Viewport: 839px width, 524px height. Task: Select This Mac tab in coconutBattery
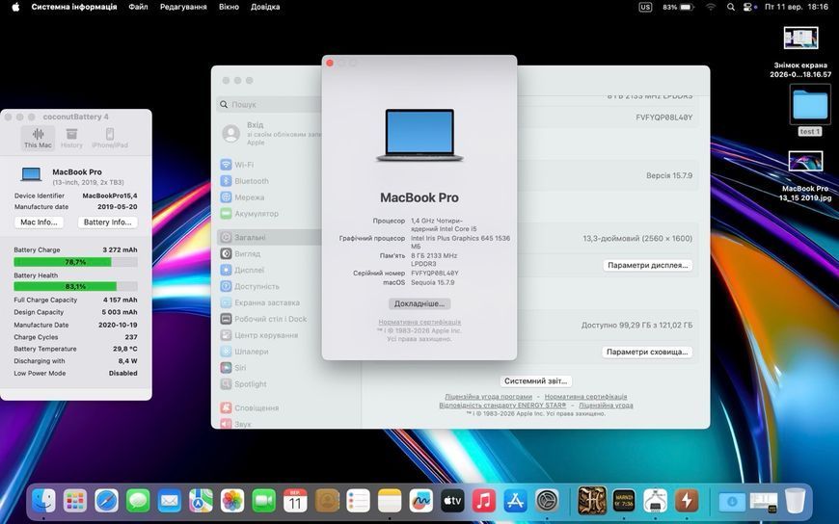(x=38, y=138)
